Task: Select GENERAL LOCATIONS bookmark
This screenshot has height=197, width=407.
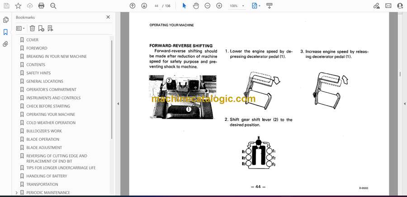Action: 45,82
